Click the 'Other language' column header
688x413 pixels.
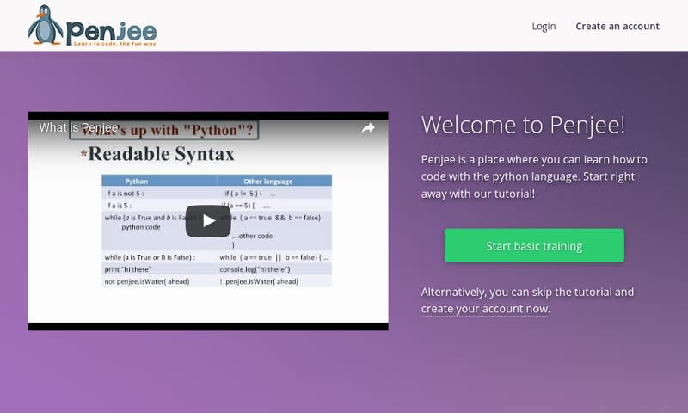coord(268,182)
